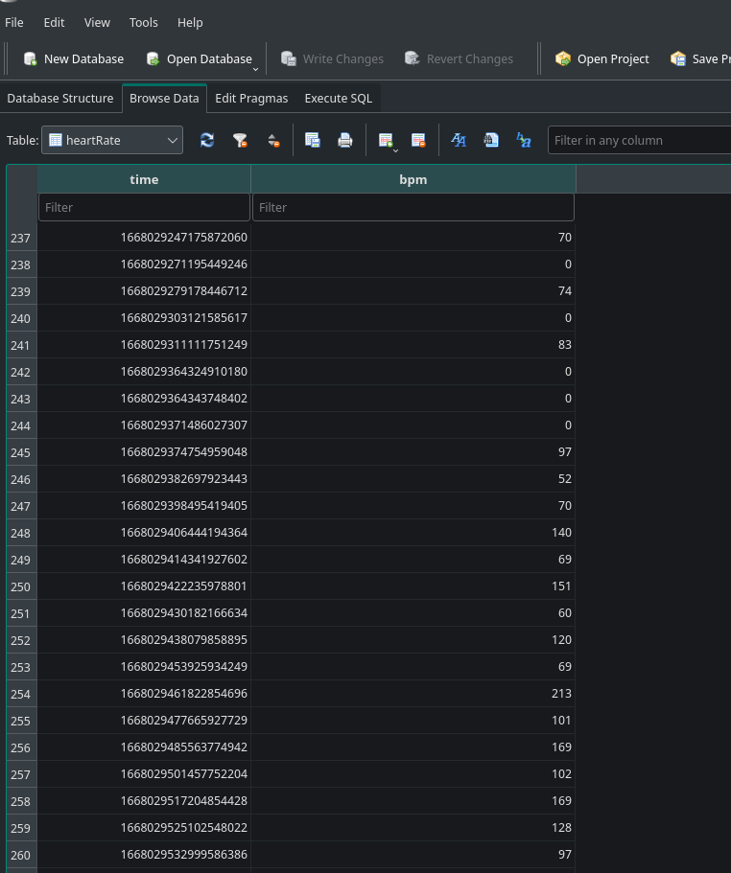Open the recent databases dropdown arrow
731x873 pixels.
pyautogui.click(x=255, y=69)
